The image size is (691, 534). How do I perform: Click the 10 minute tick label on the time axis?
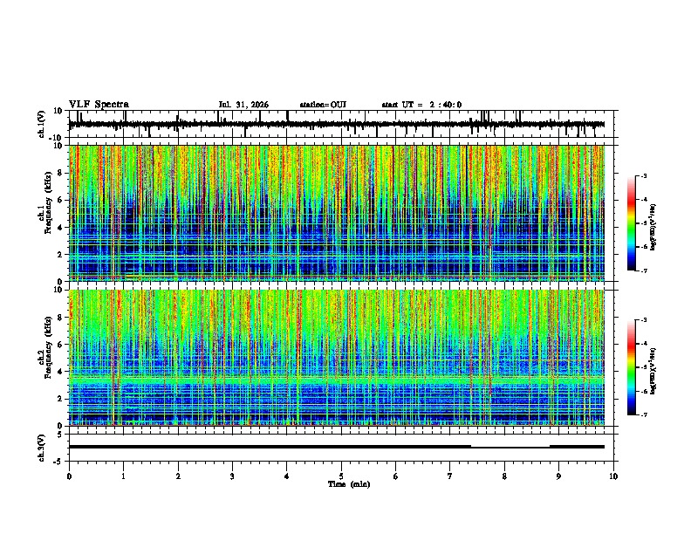[613, 476]
